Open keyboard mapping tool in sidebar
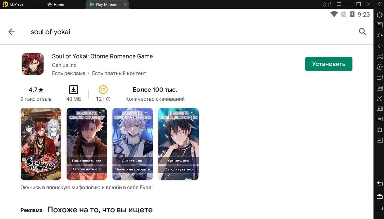 tap(379, 25)
